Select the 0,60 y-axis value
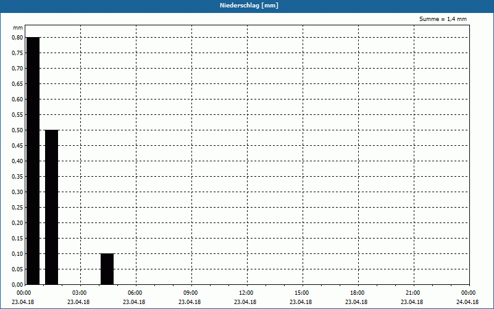This screenshot has width=494, height=309. coord(17,99)
